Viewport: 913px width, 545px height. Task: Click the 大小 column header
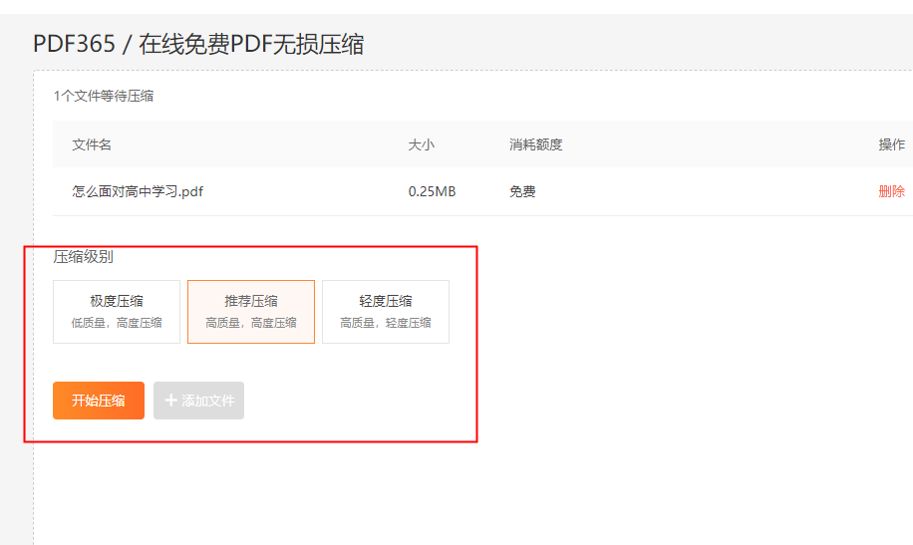tap(421, 144)
